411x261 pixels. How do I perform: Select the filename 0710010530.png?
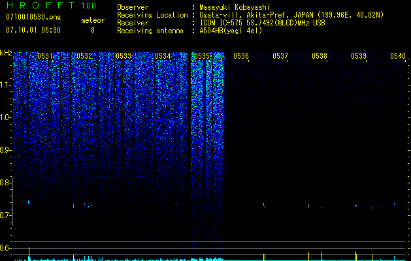pyautogui.click(x=33, y=18)
